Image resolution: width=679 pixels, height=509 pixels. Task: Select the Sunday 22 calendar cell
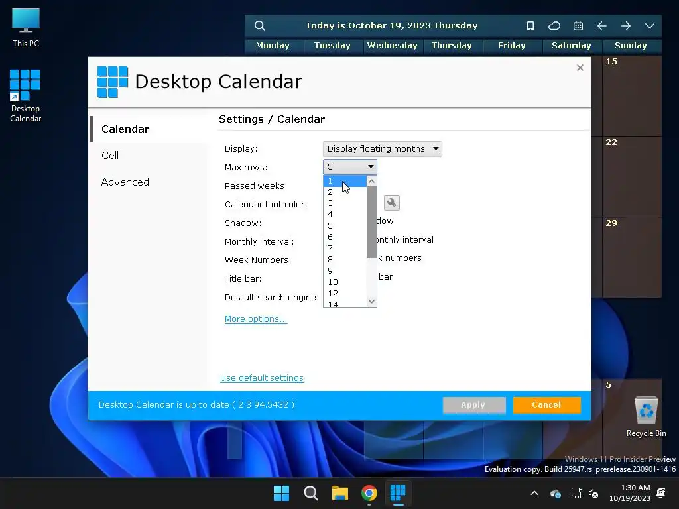click(632, 176)
